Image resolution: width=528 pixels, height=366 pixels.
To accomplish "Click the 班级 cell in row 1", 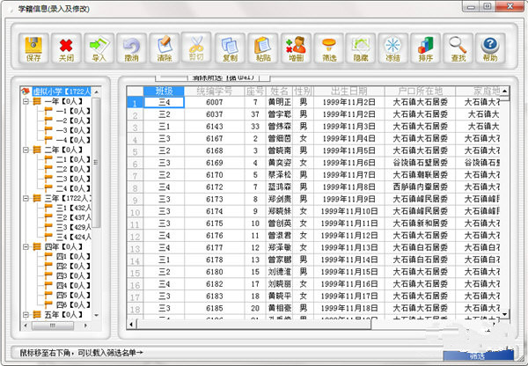I will 164,102.
